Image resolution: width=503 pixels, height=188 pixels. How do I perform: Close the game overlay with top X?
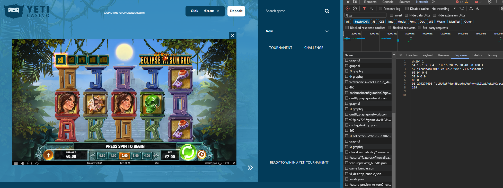(x=233, y=35)
